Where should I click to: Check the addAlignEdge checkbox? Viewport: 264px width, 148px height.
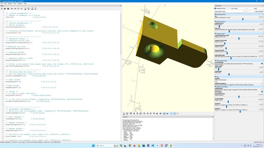pyautogui.click(x=262, y=89)
